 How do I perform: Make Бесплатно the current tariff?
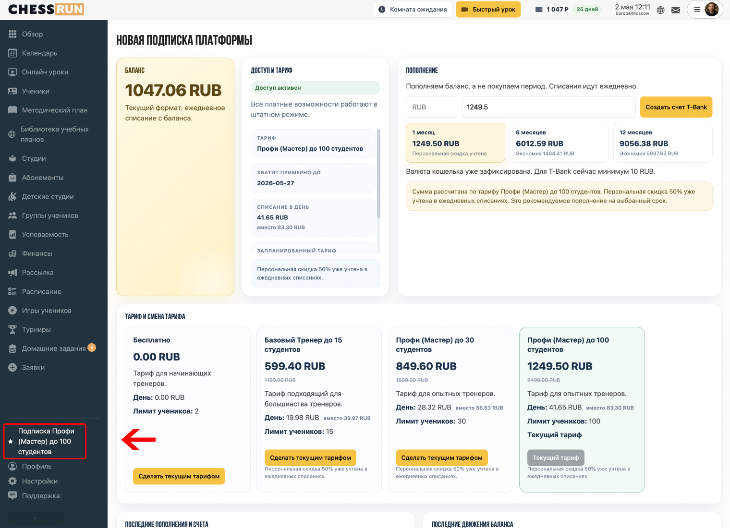[179, 476]
